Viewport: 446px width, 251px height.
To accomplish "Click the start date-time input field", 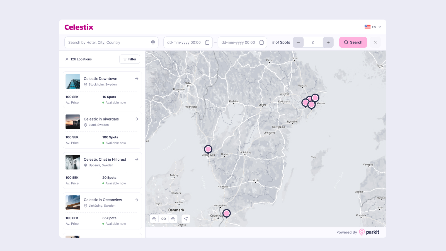I will click(x=188, y=42).
